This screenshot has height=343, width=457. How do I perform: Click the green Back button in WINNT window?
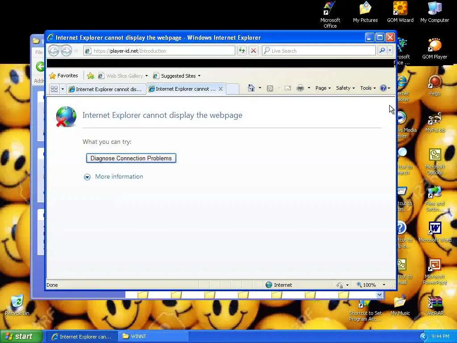(x=40, y=67)
